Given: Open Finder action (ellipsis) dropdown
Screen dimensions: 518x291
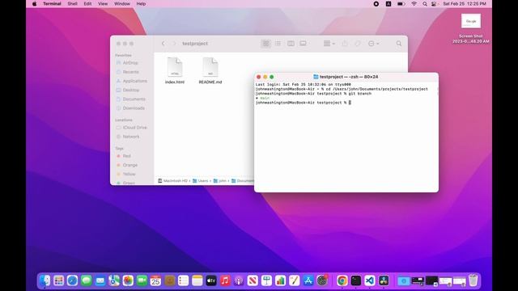Looking at the screenshot, I should [373, 44].
